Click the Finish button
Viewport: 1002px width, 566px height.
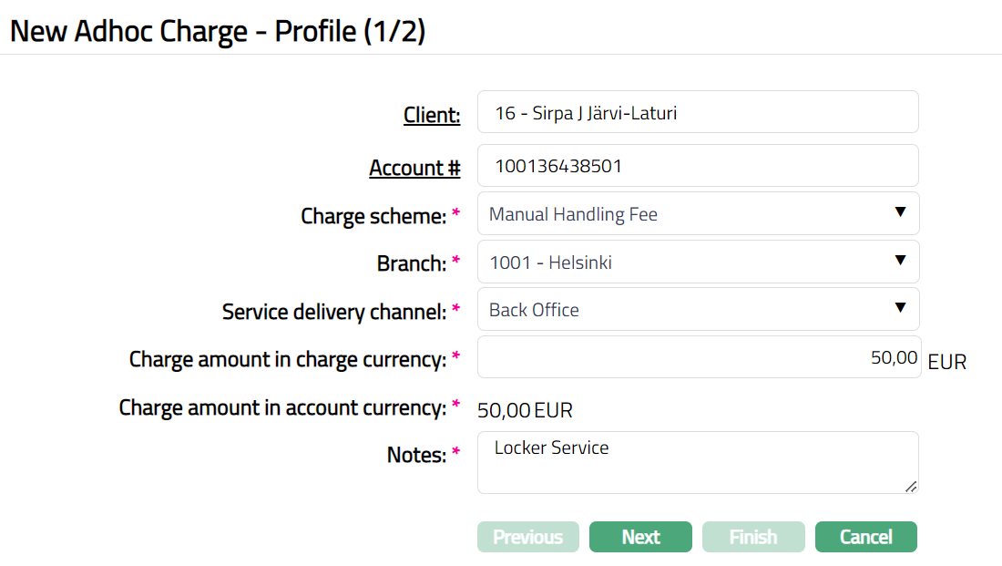tap(753, 537)
